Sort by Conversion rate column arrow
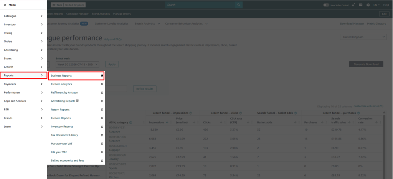 pos(376,122)
